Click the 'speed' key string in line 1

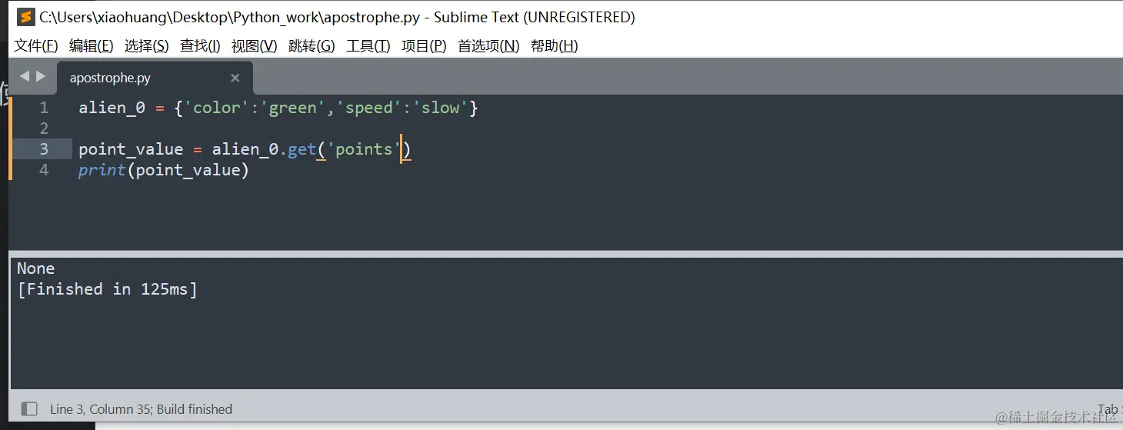(368, 108)
